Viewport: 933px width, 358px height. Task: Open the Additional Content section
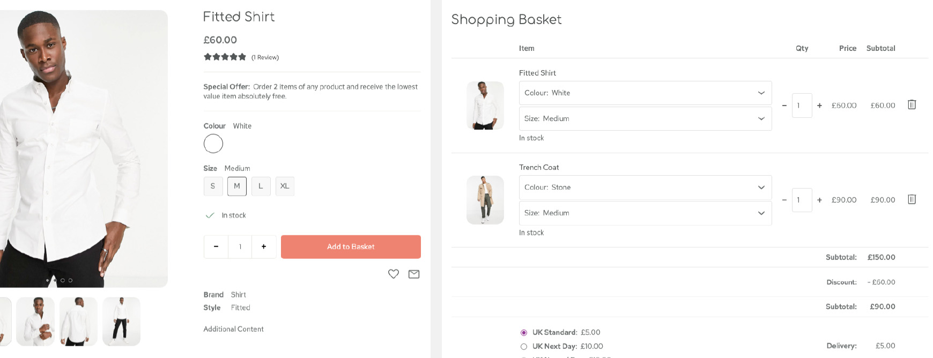233,329
